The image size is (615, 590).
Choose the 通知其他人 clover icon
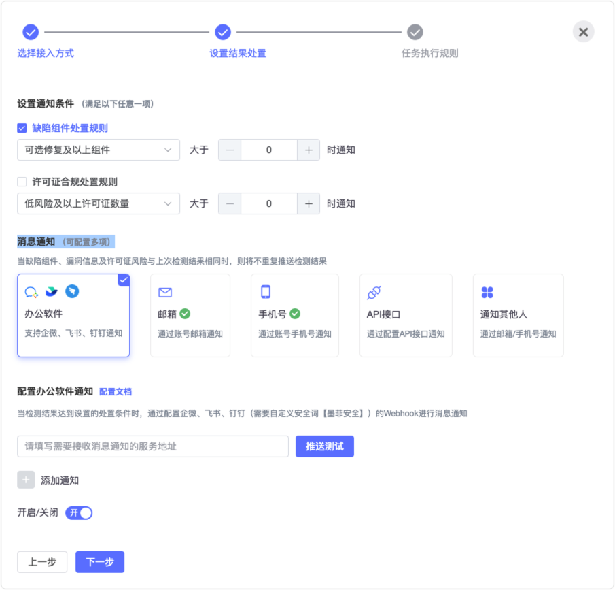coord(487,293)
